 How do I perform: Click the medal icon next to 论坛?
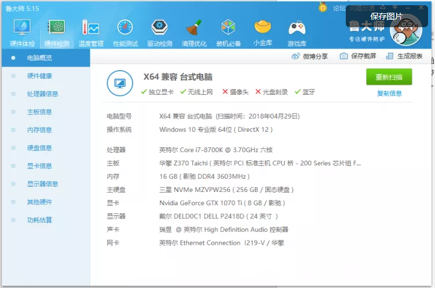pyautogui.click(x=323, y=7)
